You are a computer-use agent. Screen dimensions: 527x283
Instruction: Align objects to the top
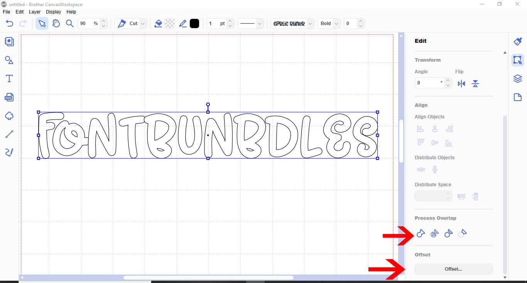coord(421,143)
